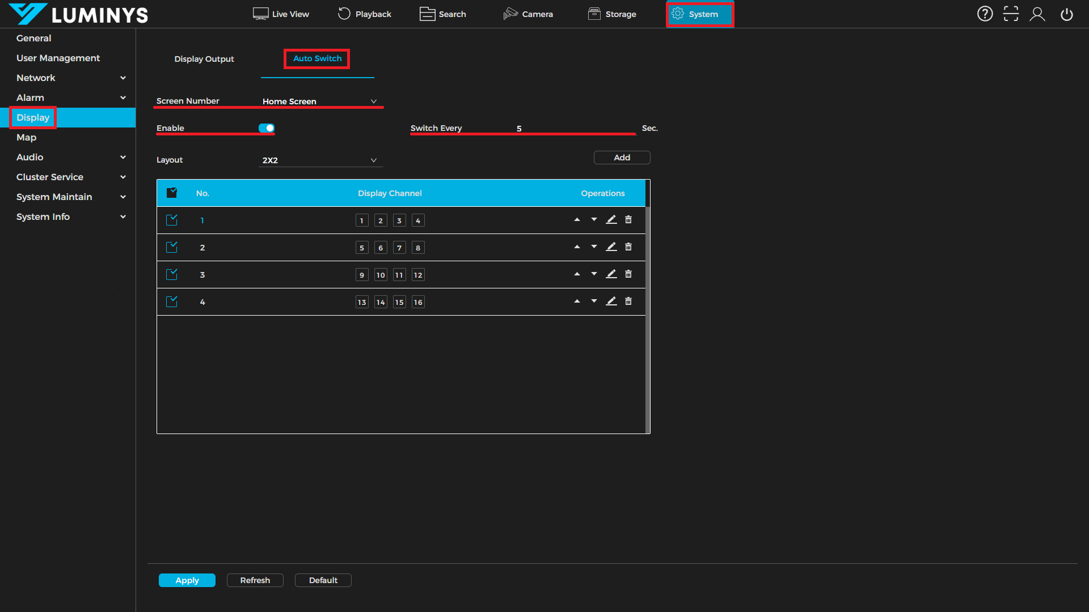The height and width of the screenshot is (612, 1089).
Task: Edit row 1 with pencil icon
Action: (611, 220)
